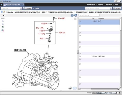Click the Part Name column header
The image size is (122, 95).
click(x=101, y=18)
